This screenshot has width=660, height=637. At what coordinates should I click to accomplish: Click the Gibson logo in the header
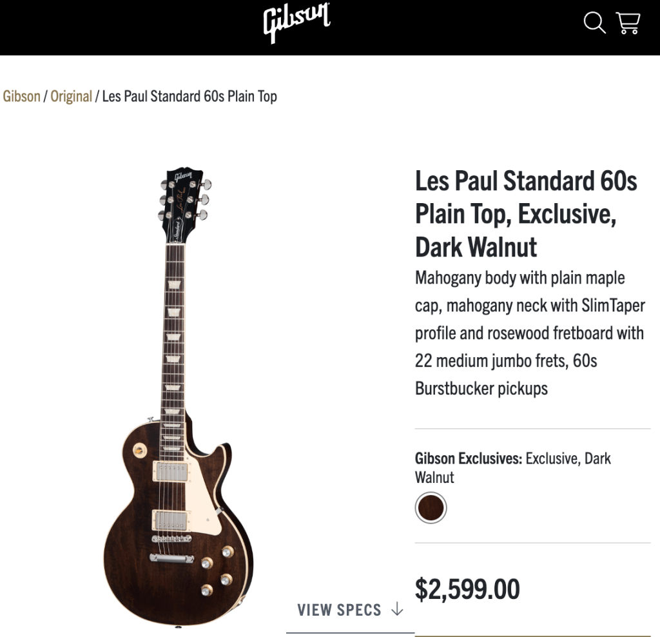pos(296,23)
